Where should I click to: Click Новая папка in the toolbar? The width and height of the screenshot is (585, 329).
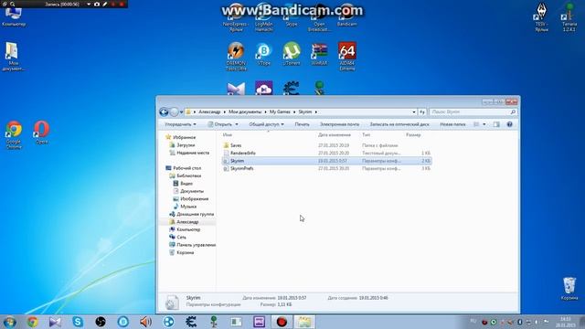[x=452, y=124]
